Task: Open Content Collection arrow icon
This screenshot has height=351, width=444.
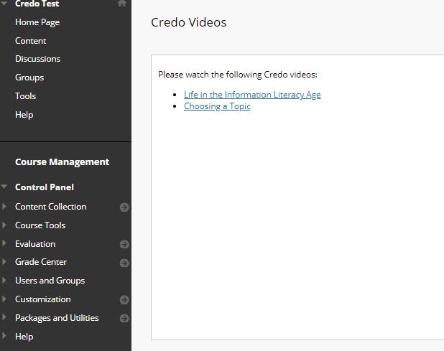Action: [124, 207]
